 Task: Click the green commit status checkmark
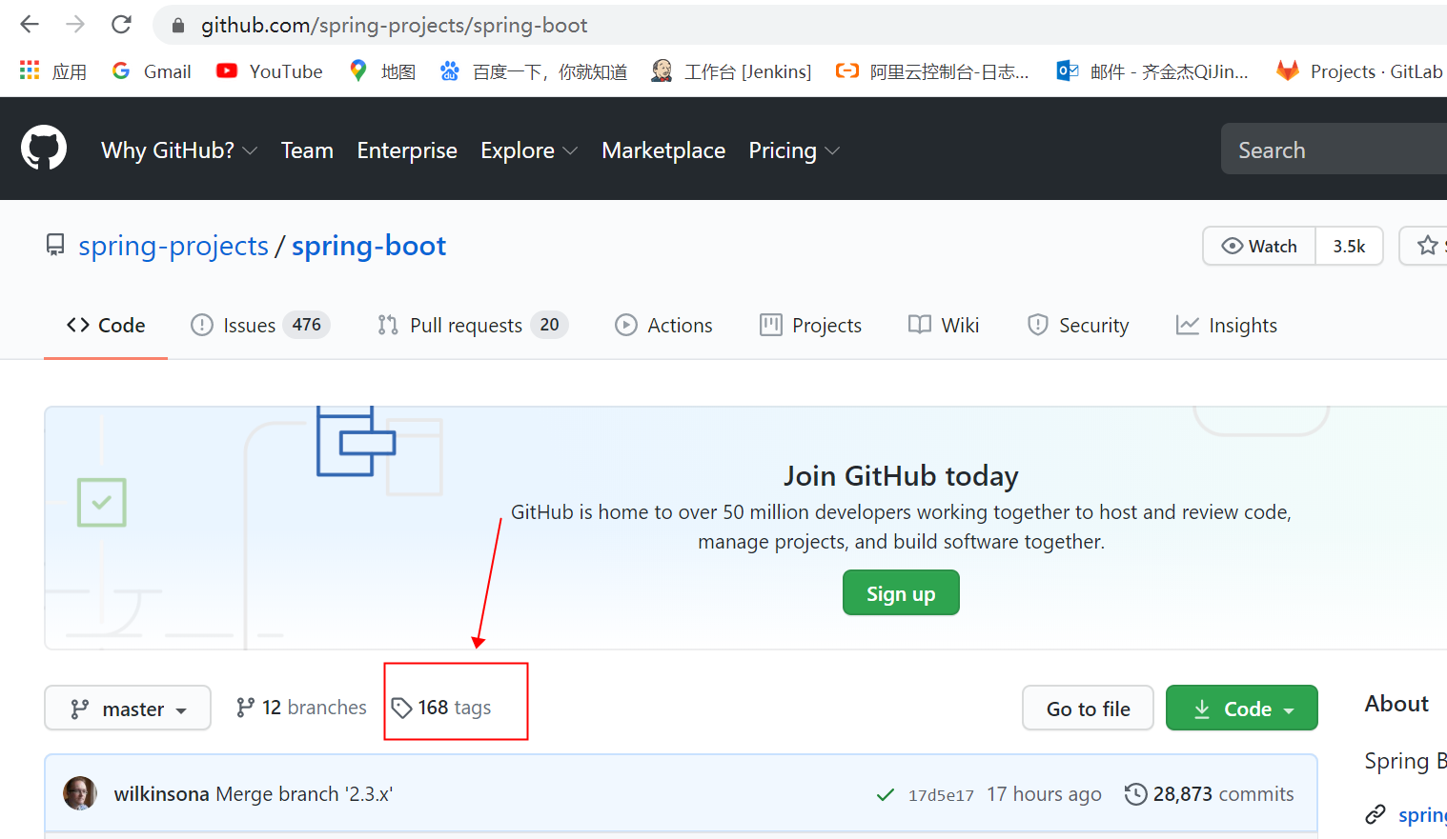pos(886,794)
